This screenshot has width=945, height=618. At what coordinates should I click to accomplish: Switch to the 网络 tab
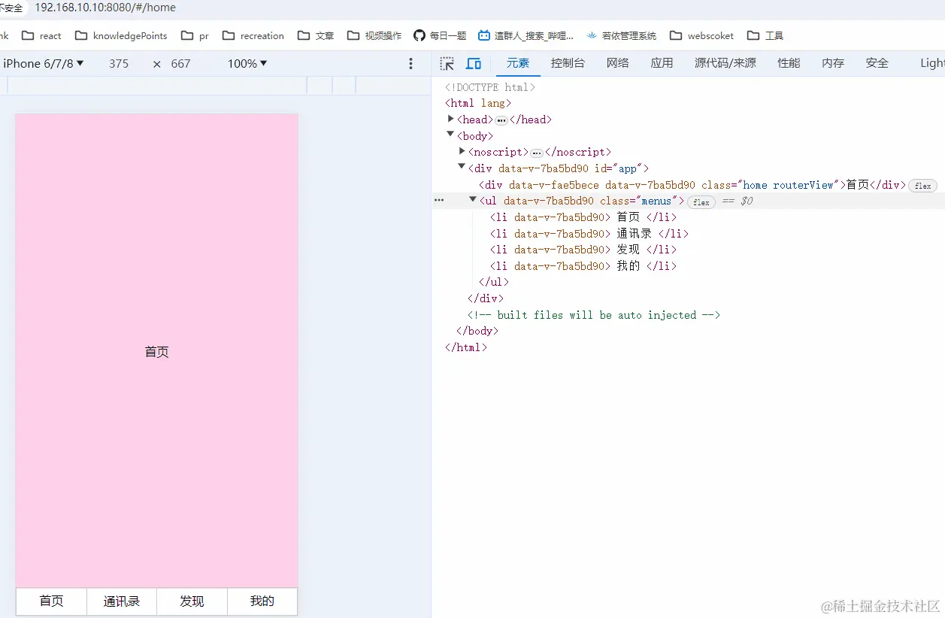pos(618,64)
